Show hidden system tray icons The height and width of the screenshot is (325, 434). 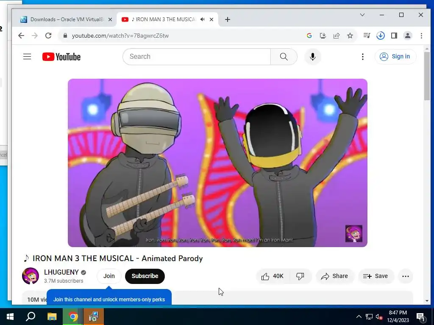pos(359,317)
